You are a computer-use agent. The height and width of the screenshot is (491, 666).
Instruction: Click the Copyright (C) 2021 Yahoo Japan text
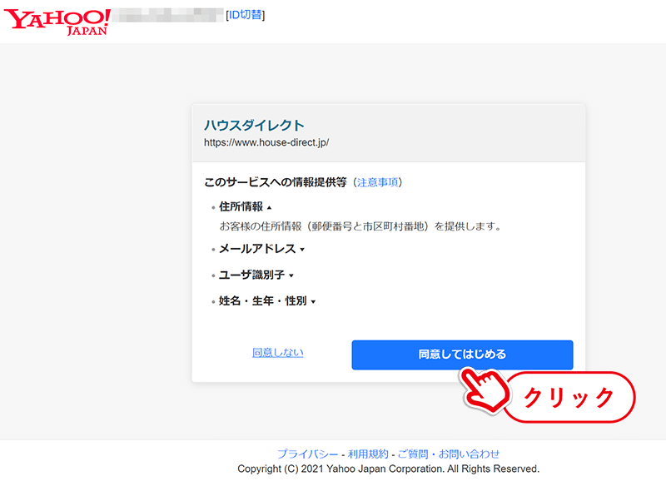(388, 469)
